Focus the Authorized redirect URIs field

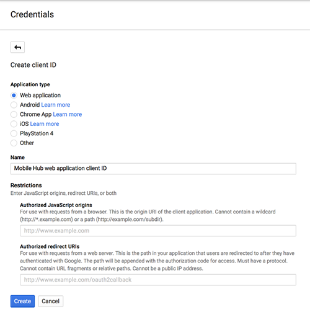coord(158,280)
